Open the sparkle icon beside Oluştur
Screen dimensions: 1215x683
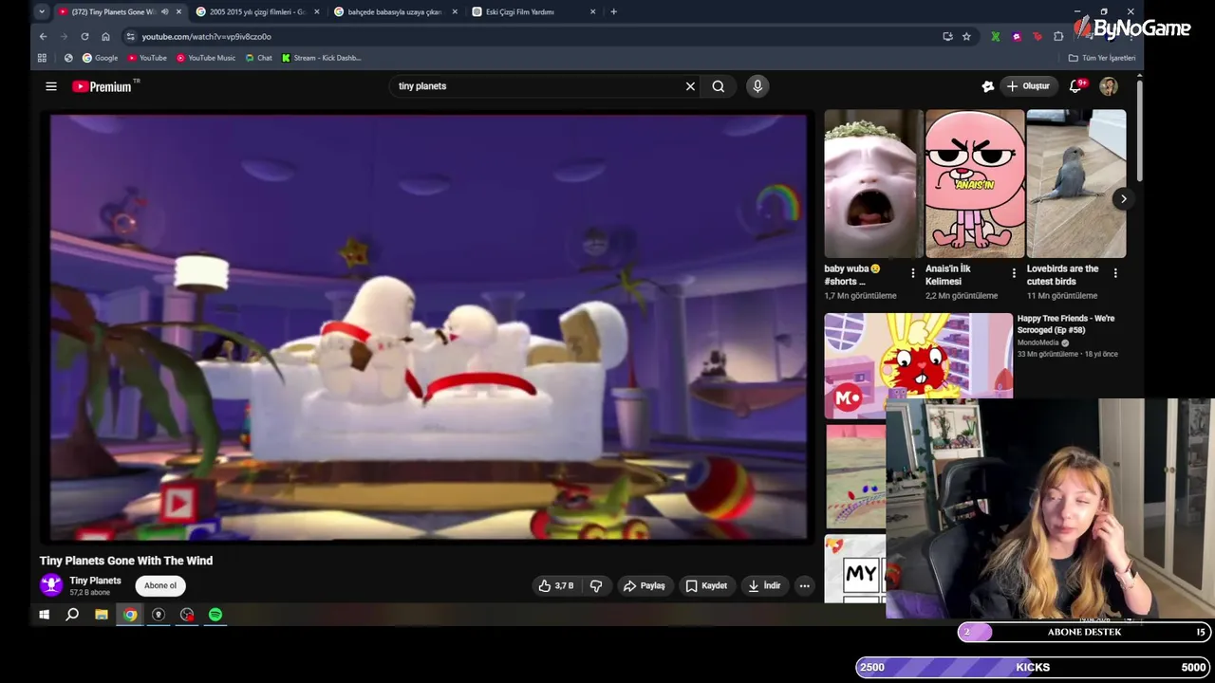tap(988, 86)
